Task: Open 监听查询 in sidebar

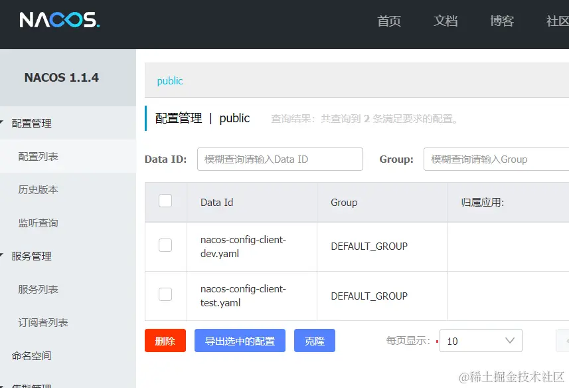Action: click(38, 223)
